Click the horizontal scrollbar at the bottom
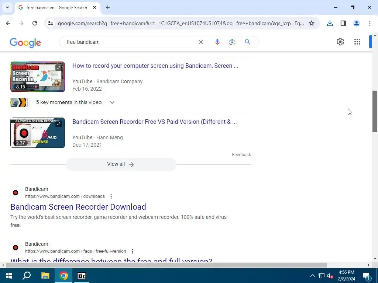 pyautogui.click(x=166, y=265)
